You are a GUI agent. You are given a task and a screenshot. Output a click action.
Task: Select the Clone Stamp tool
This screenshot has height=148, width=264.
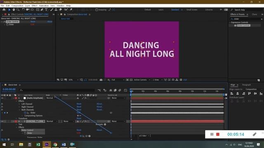pos(56,10)
